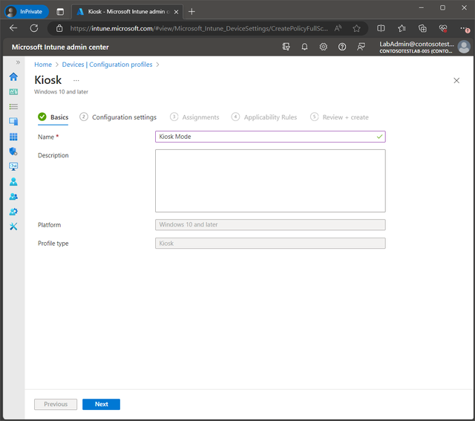View site information lock icon
This screenshot has width=475, height=421.
[59, 28]
